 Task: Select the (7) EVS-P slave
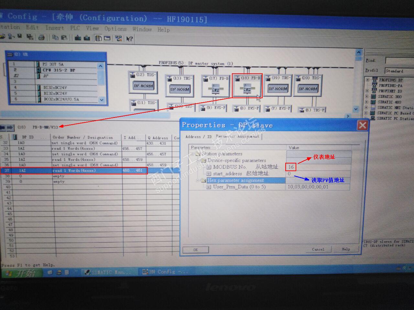point(278,108)
